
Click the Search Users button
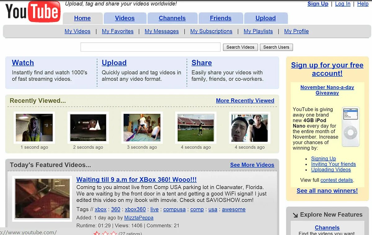[x=276, y=47]
